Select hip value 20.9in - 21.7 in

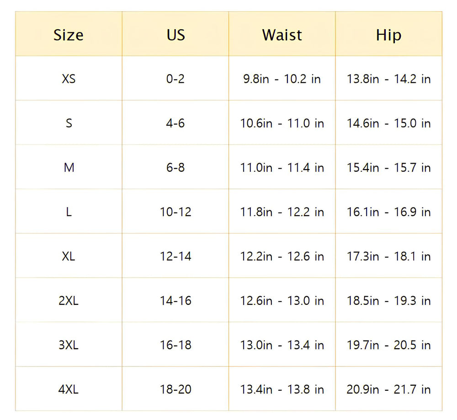click(388, 389)
